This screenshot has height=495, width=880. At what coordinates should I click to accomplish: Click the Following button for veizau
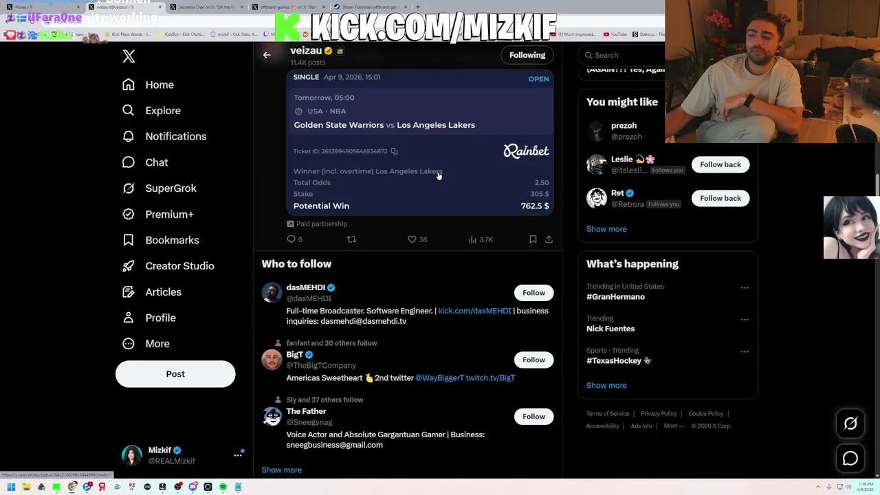point(527,55)
